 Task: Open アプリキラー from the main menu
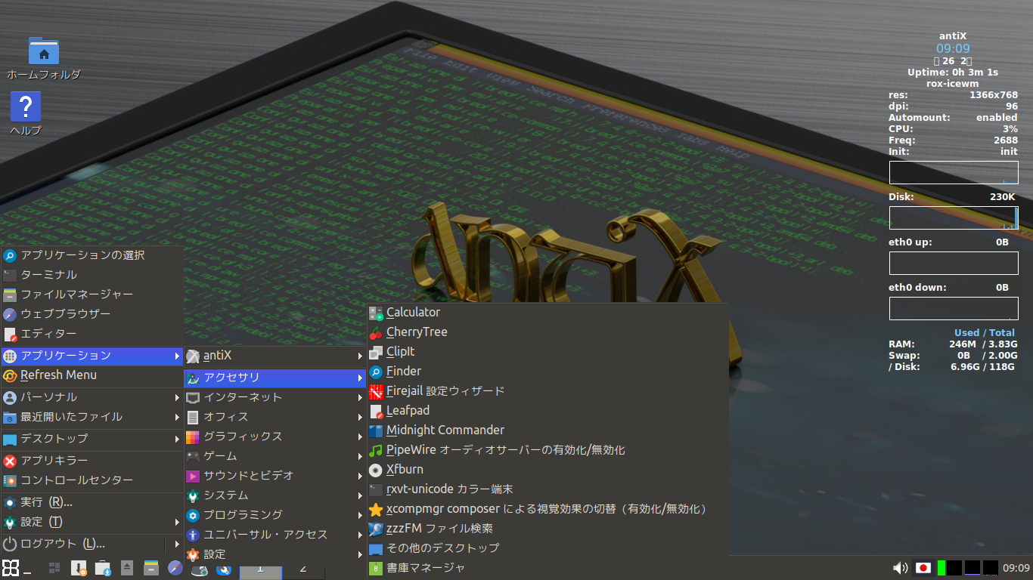[92, 461]
